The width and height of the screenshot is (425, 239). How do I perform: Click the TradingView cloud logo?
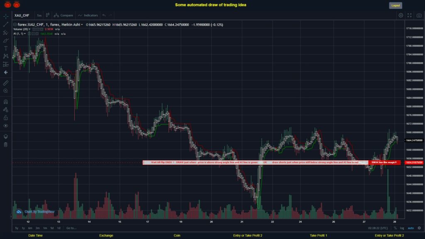(19, 212)
